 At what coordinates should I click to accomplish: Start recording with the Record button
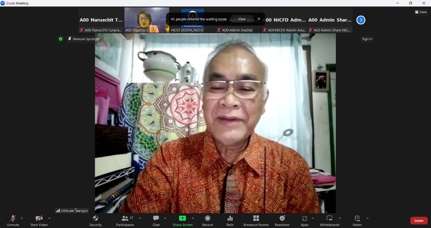tap(208, 220)
